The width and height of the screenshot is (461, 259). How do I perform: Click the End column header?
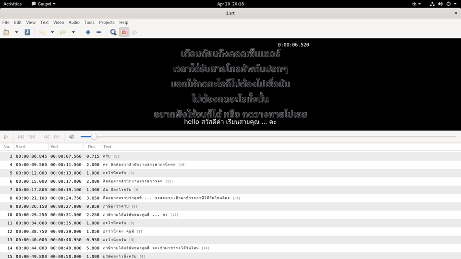pyautogui.click(x=66, y=147)
